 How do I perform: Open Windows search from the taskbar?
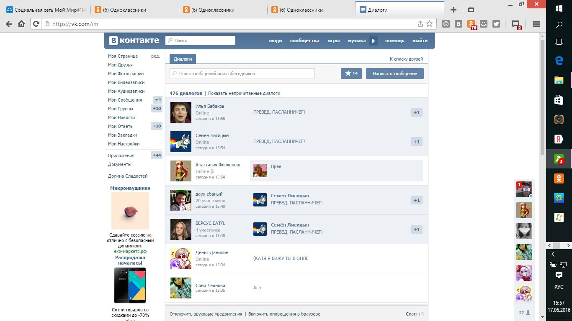click(559, 25)
